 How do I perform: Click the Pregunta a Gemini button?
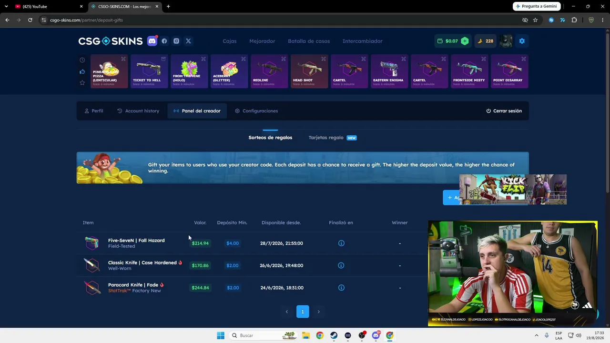[537, 6]
